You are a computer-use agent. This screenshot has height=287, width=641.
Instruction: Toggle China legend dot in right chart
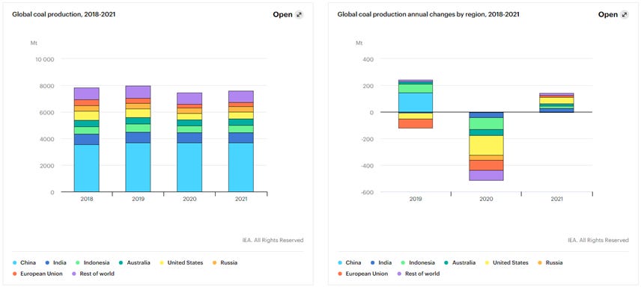[341, 263]
